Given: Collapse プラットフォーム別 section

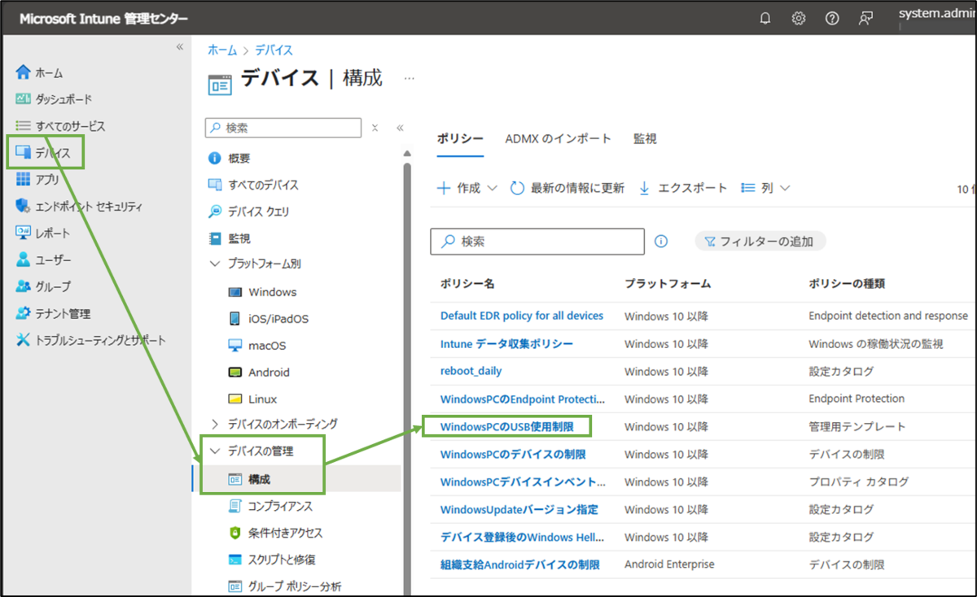Looking at the screenshot, I should 215,264.
